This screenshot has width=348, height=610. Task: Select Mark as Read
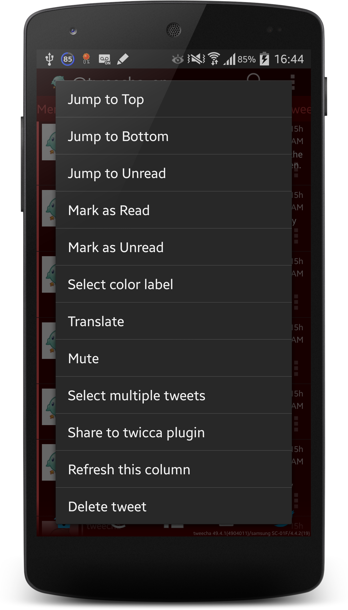click(x=173, y=210)
